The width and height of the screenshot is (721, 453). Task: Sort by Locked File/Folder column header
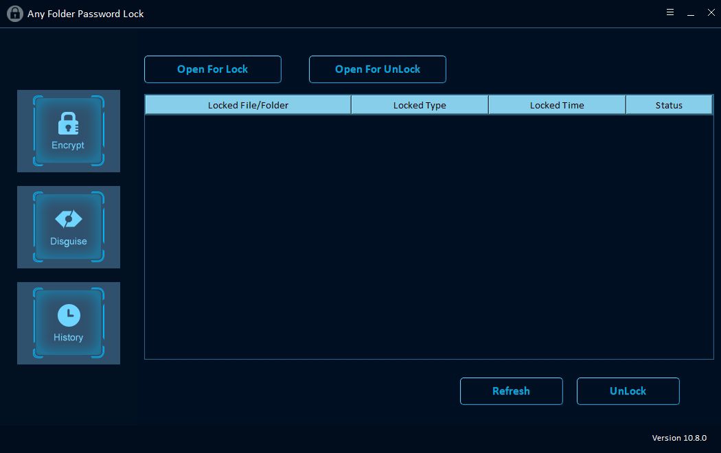(x=248, y=105)
